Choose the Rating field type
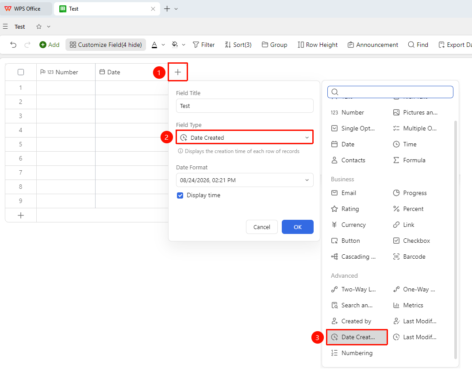The image size is (472, 375). [345, 209]
